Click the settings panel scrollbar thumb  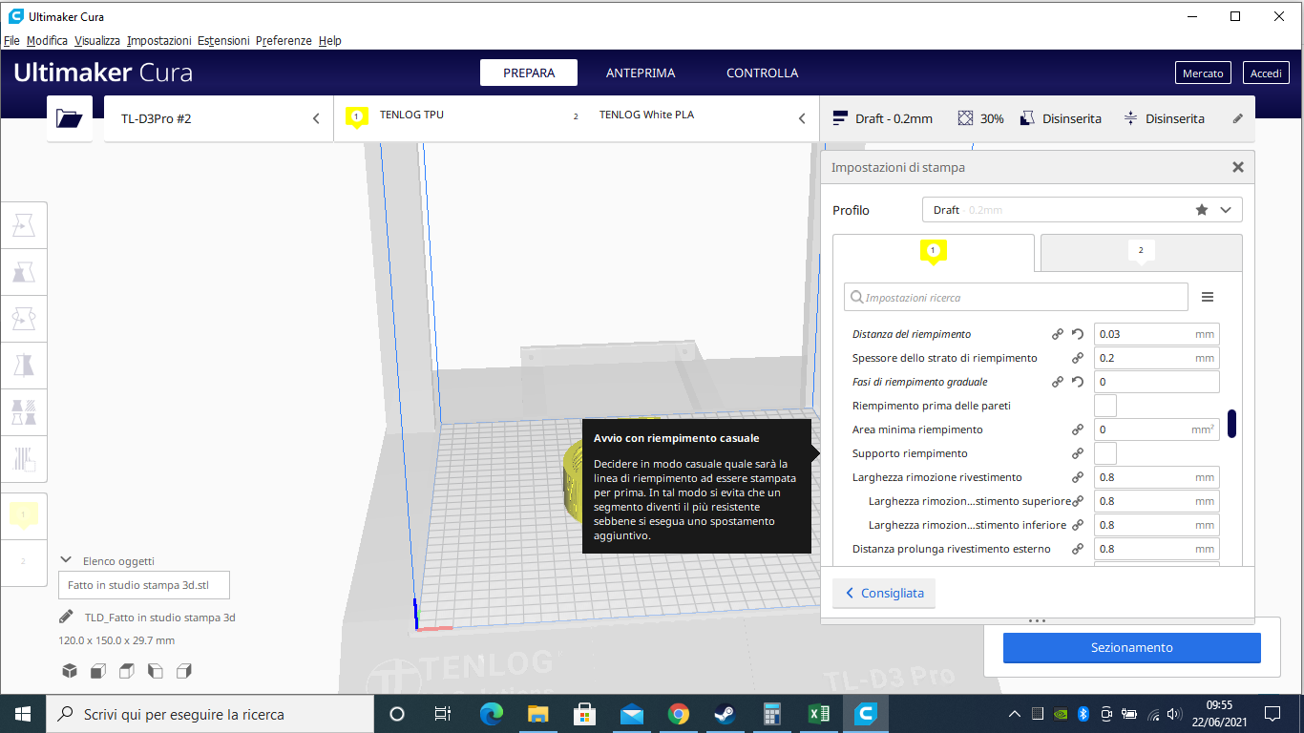1231,424
